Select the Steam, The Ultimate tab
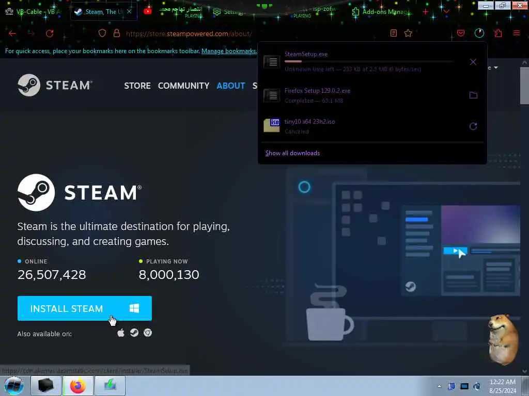529x396 pixels. point(104,12)
